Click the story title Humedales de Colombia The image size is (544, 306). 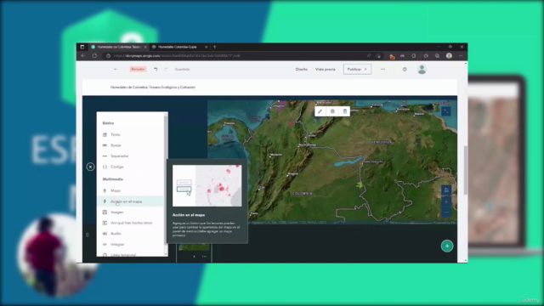tap(153, 88)
